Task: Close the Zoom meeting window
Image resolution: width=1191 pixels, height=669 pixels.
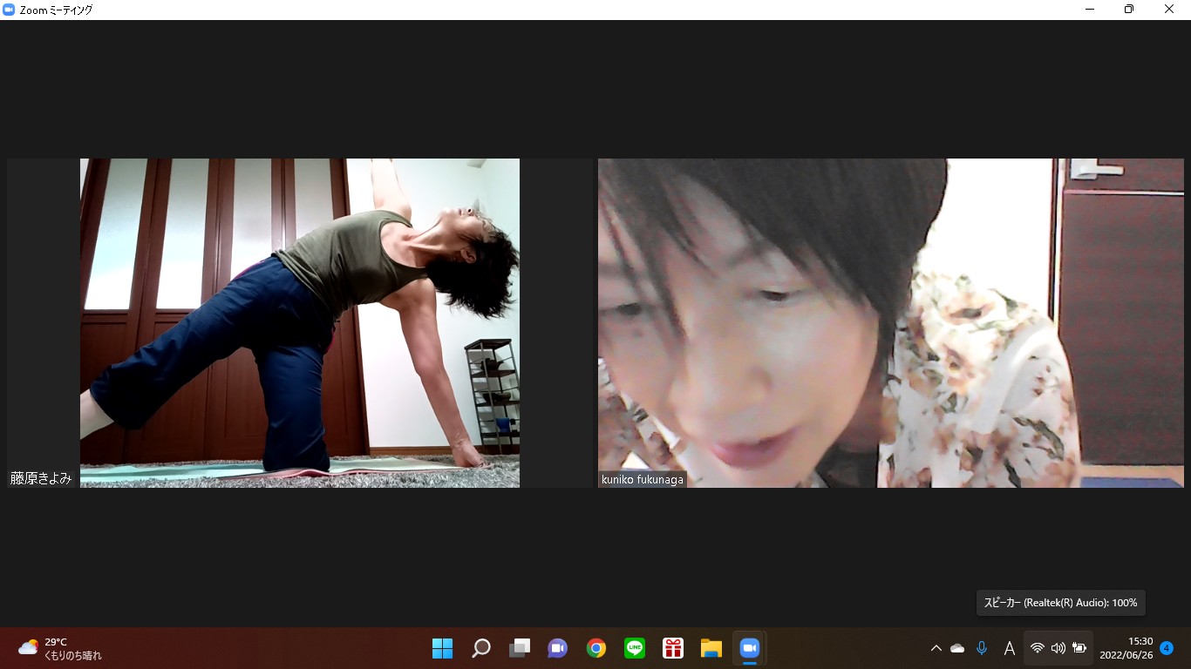Action: [x=1169, y=10]
